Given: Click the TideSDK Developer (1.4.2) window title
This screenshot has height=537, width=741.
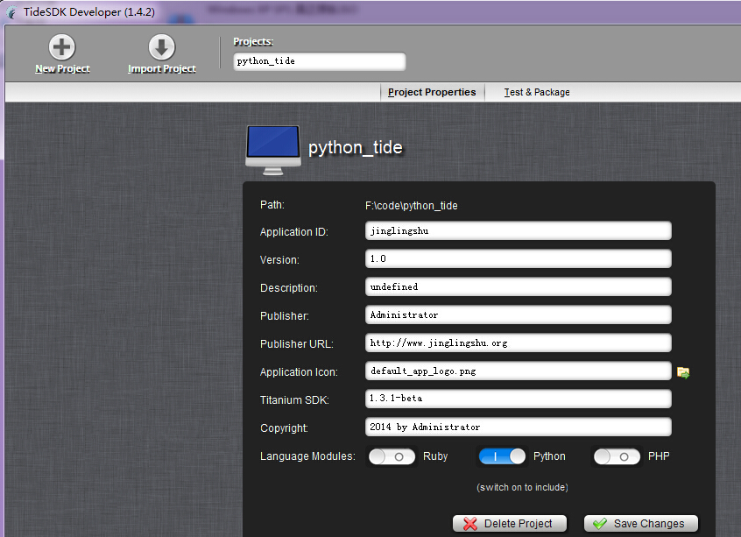Looking at the screenshot, I should (x=89, y=12).
